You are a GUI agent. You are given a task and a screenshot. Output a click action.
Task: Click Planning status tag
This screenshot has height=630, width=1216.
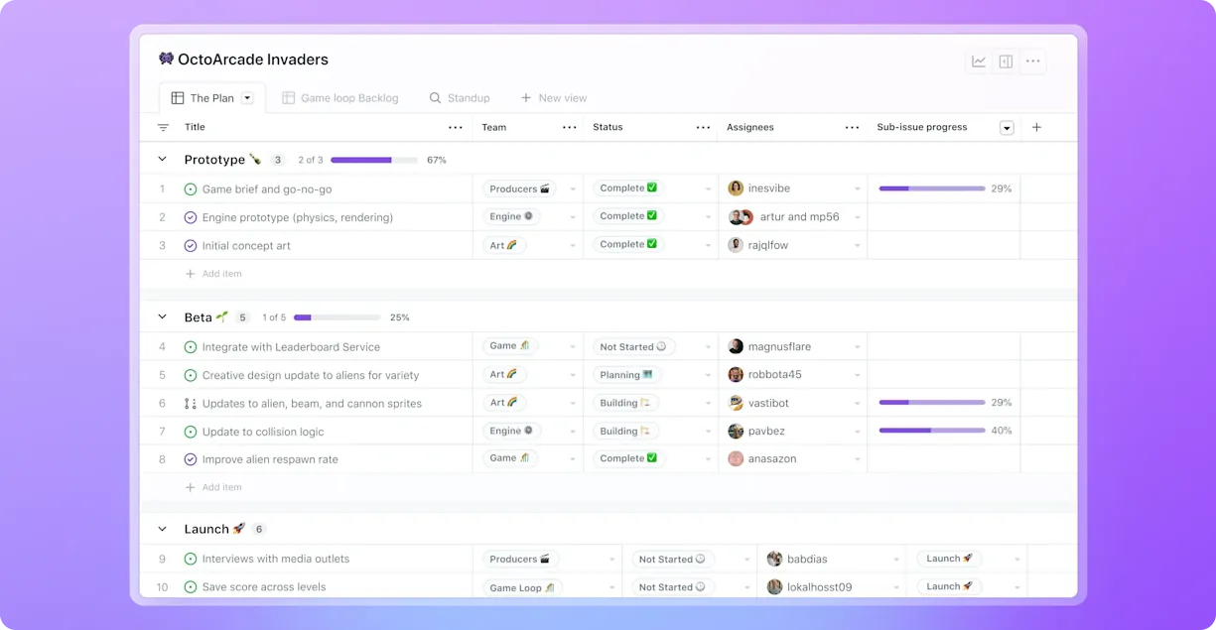(626, 375)
